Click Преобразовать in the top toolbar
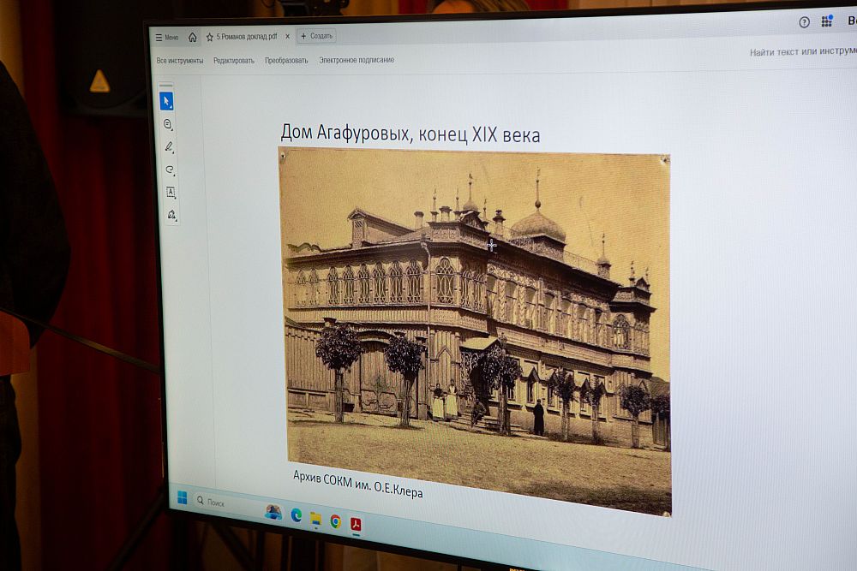This screenshot has height=571, width=857. [x=286, y=61]
